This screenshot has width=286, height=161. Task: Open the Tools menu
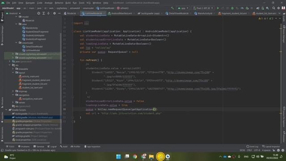(81, 3)
